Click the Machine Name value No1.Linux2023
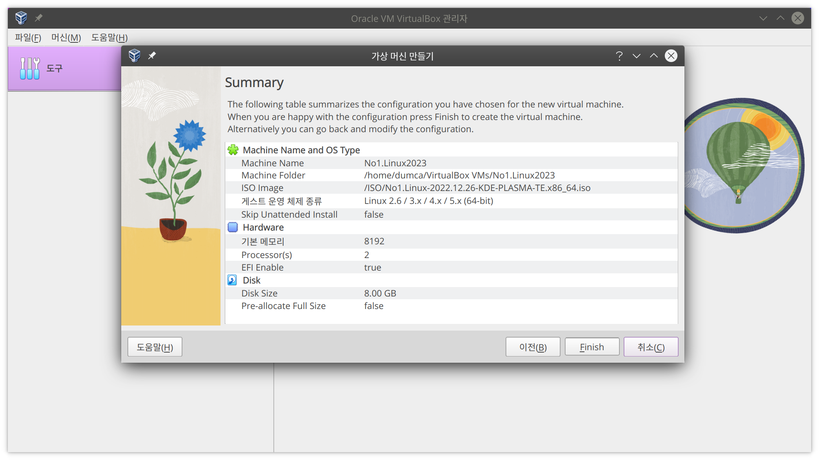 click(x=395, y=163)
